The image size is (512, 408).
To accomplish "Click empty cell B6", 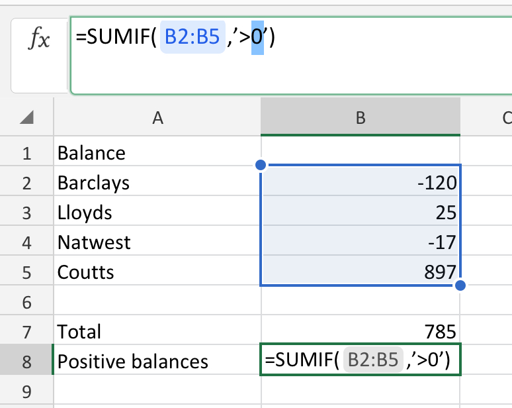I will (361, 301).
